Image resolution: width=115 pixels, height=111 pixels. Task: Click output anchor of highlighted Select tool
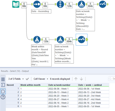coord(87,39)
